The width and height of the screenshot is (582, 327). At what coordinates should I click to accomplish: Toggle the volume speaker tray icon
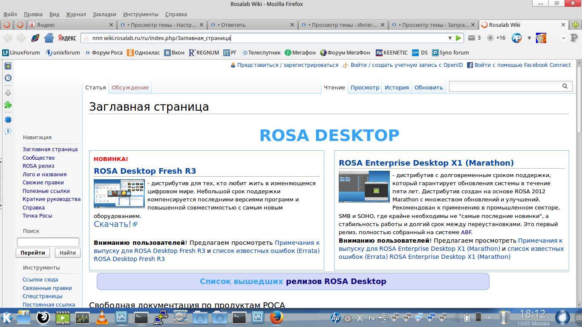[x=455, y=318]
